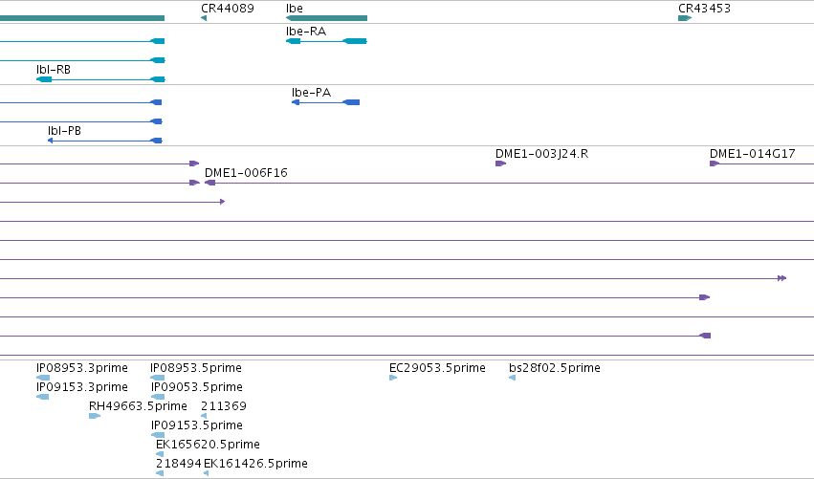814x479 pixels.
Task: Select the bs28f02.5prime EST marker
Action: pos(513,378)
